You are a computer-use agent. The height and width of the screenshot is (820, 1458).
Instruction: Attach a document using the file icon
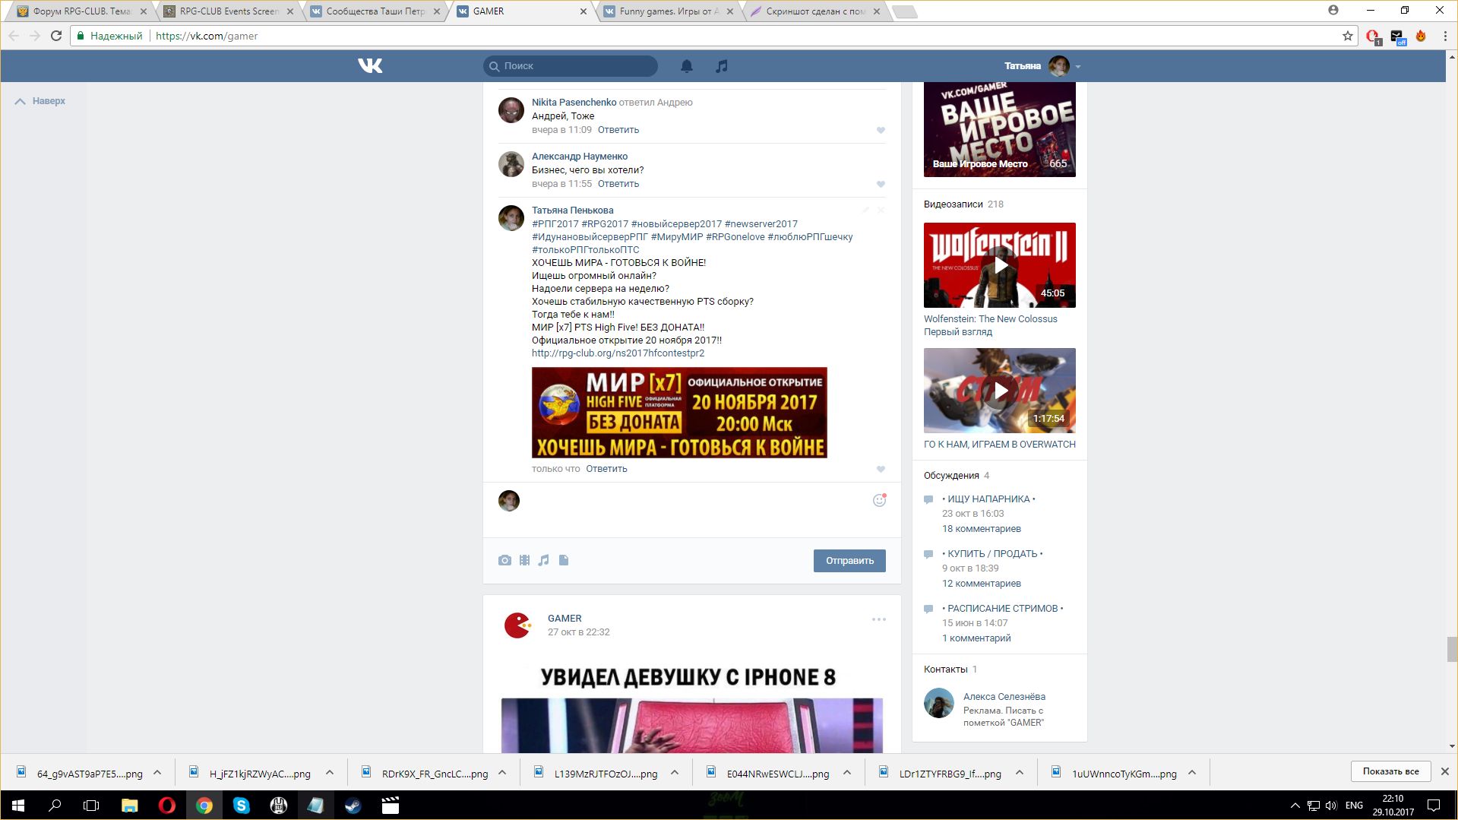click(x=564, y=560)
